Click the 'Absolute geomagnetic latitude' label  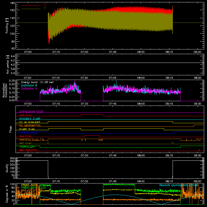coord(179,185)
